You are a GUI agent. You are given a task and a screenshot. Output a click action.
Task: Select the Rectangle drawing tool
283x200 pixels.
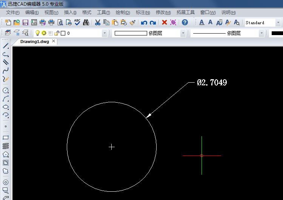click(6, 137)
